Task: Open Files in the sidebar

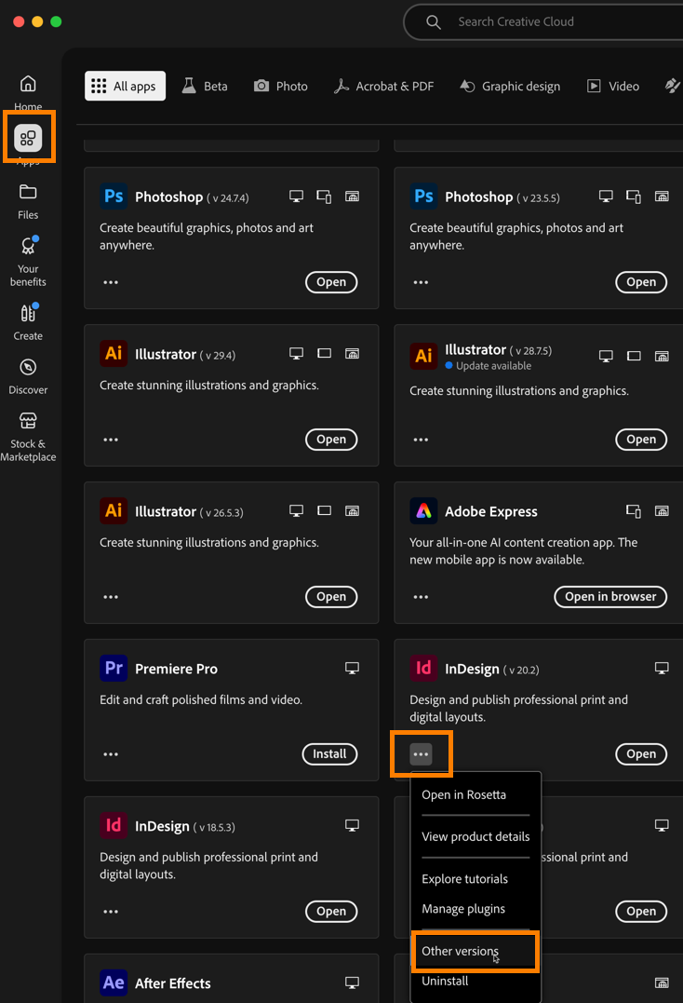Action: click(x=28, y=201)
